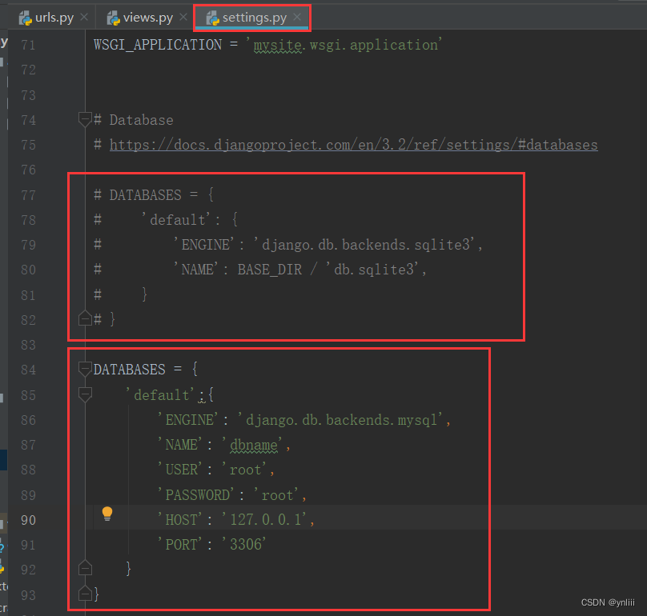
Task: Click the 'default' key on line 85
Action: (x=160, y=395)
